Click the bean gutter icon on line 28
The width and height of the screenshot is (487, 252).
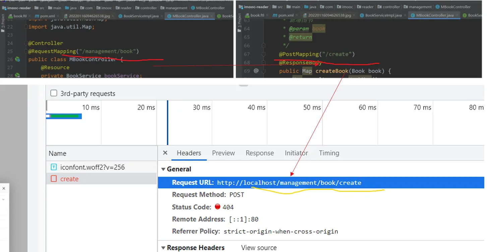click(17, 76)
